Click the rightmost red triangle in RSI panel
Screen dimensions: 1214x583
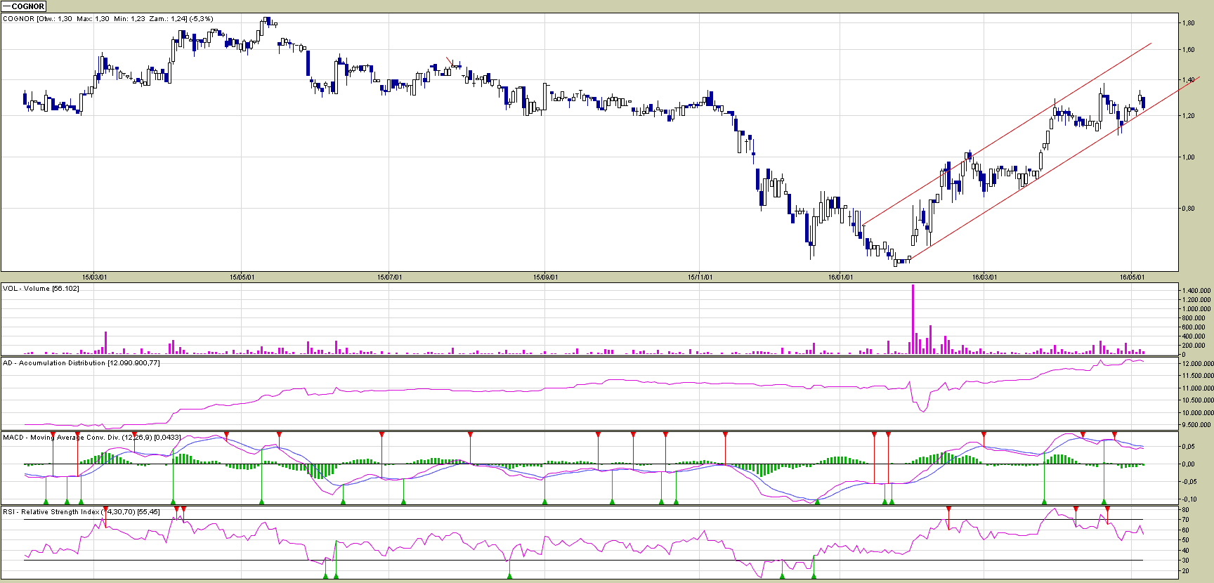tap(1108, 509)
